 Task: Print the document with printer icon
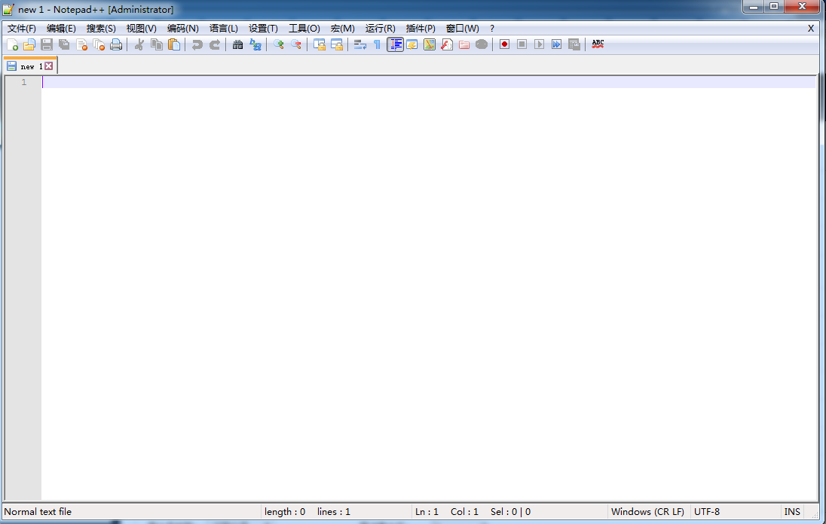(x=116, y=44)
